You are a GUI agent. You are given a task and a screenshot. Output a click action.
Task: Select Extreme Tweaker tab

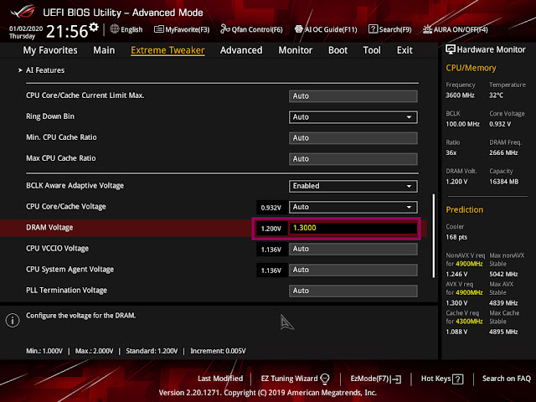167,50
